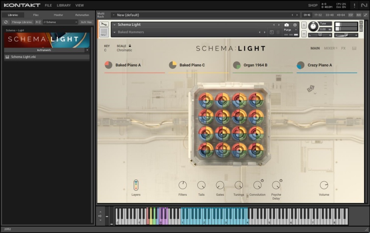Mute the instrument with the M button
The image size is (370, 233).
[x=304, y=34]
